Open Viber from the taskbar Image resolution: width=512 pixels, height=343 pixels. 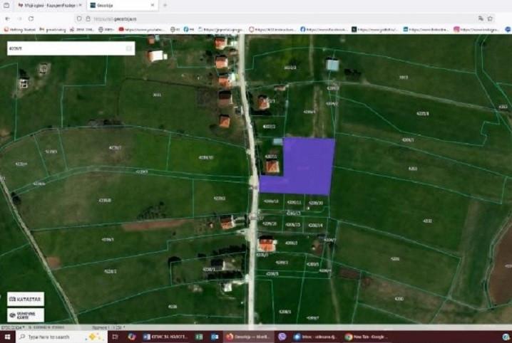click(282, 337)
